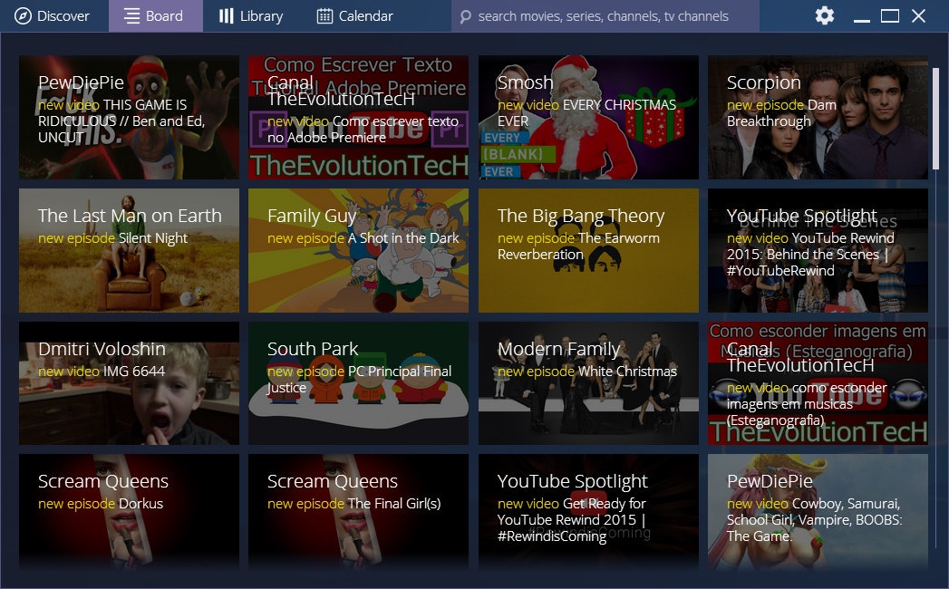
Task: Open South Park 'PC Principal Final Justice' tile
Action: (358, 383)
